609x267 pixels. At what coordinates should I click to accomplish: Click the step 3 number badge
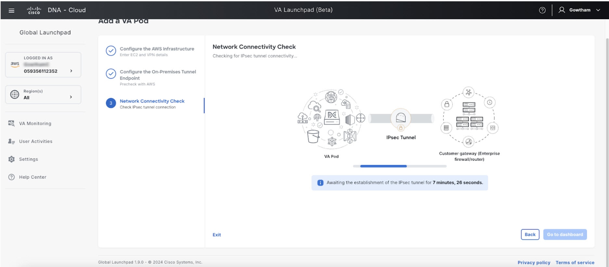pos(111,103)
